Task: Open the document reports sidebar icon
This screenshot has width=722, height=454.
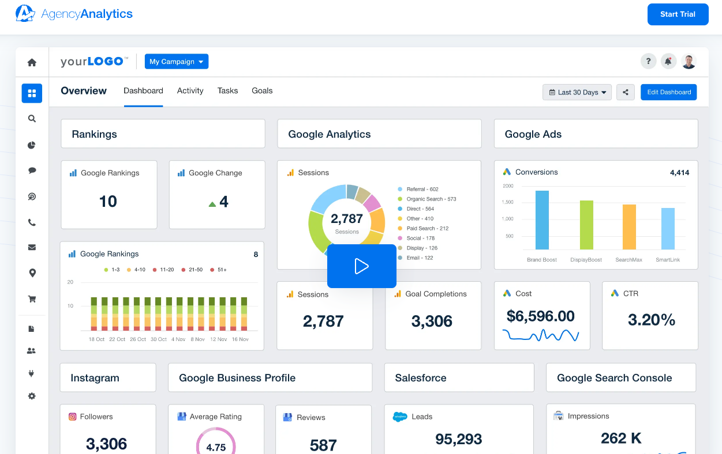Action: pyautogui.click(x=32, y=329)
